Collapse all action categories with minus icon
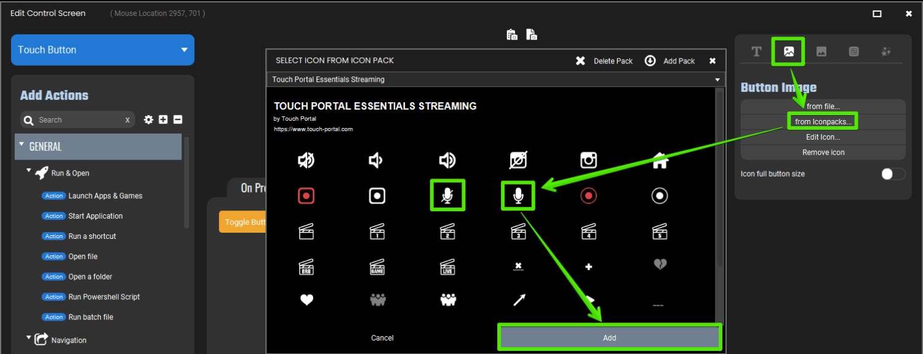Image resolution: width=923 pixels, height=354 pixels. (178, 119)
